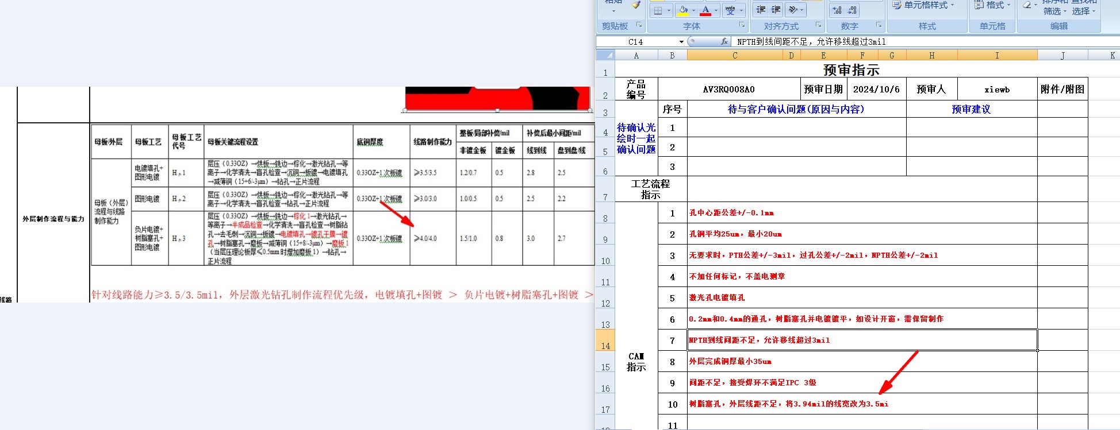This screenshot has height=430, width=1120.
Task: Click the increase decimal icon
Action: [837, 10]
